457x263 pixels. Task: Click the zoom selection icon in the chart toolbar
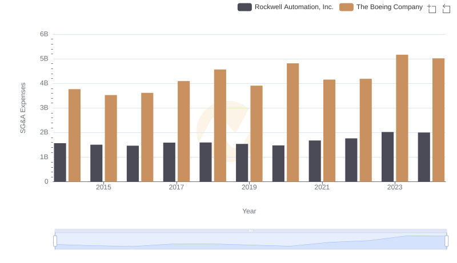[432, 9]
